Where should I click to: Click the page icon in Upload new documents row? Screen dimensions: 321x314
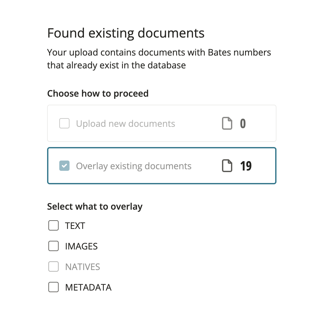click(227, 123)
